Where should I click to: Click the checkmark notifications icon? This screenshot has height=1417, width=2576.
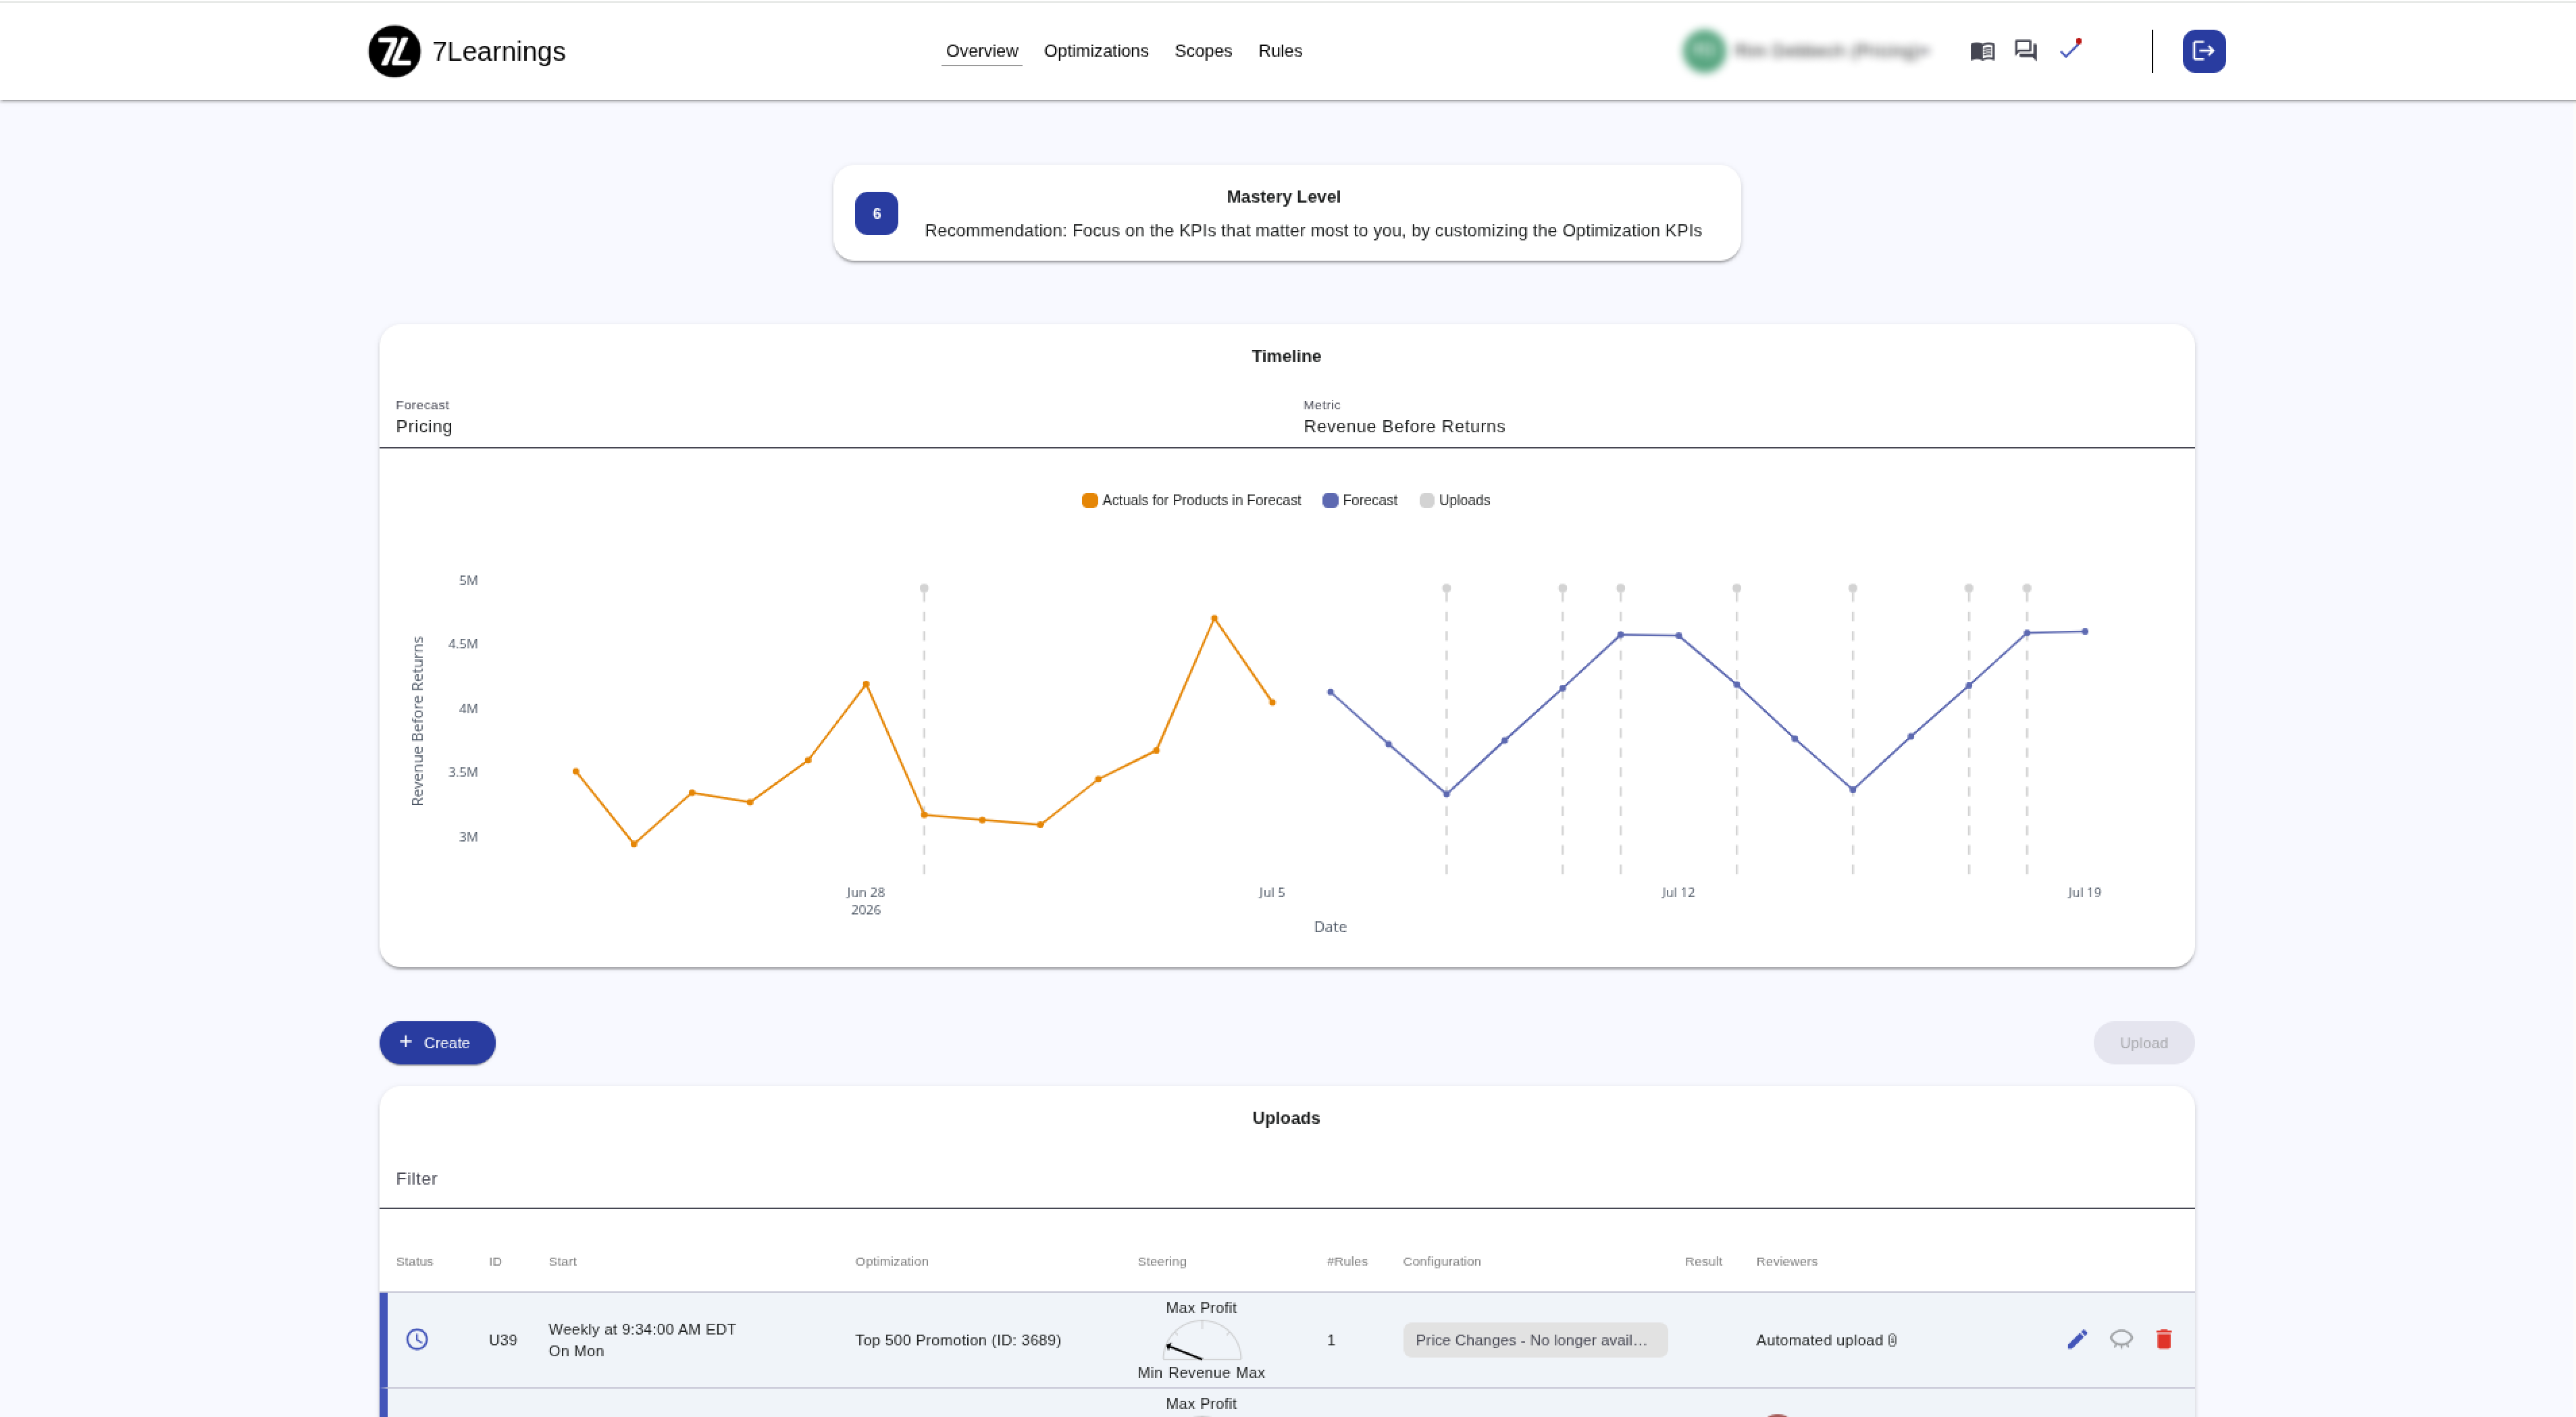2070,49
